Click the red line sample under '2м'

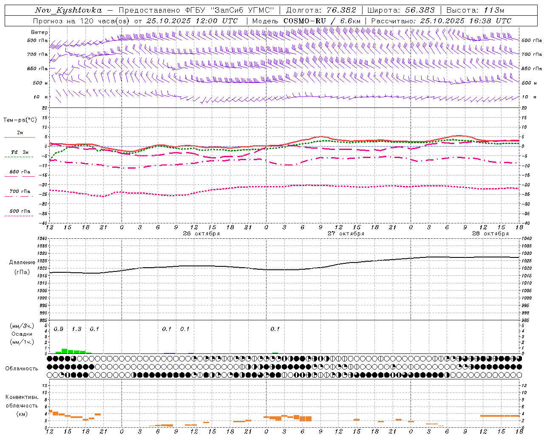pos(20,137)
